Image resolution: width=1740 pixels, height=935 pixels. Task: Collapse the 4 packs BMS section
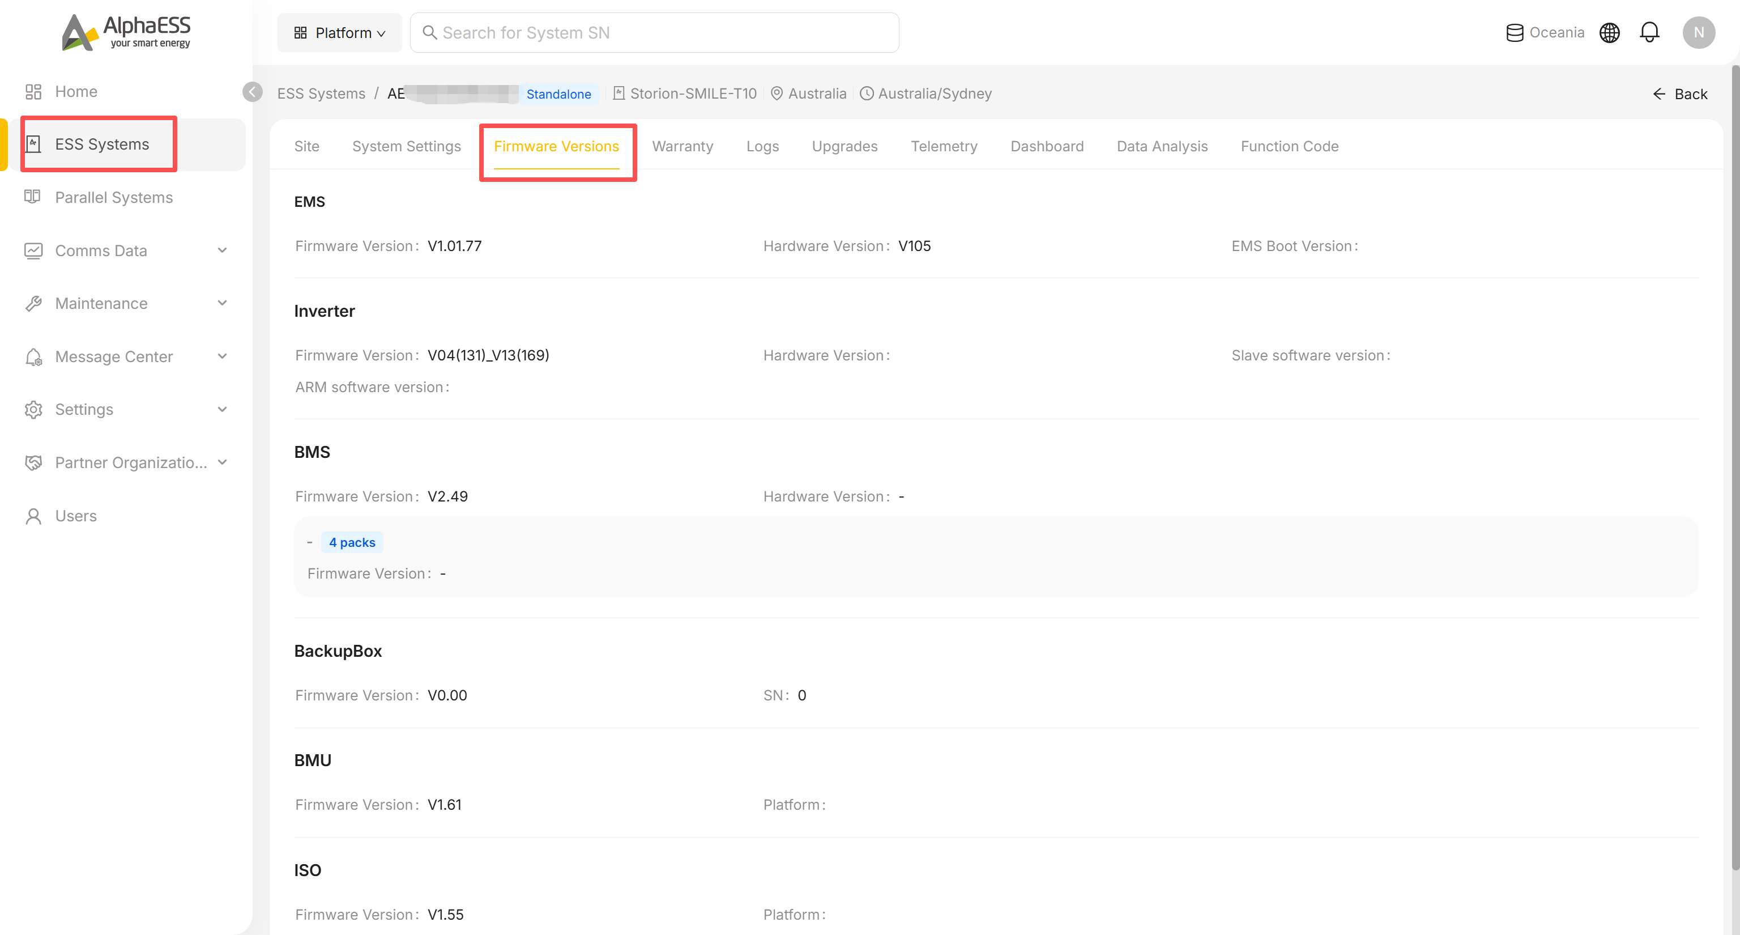tap(309, 542)
